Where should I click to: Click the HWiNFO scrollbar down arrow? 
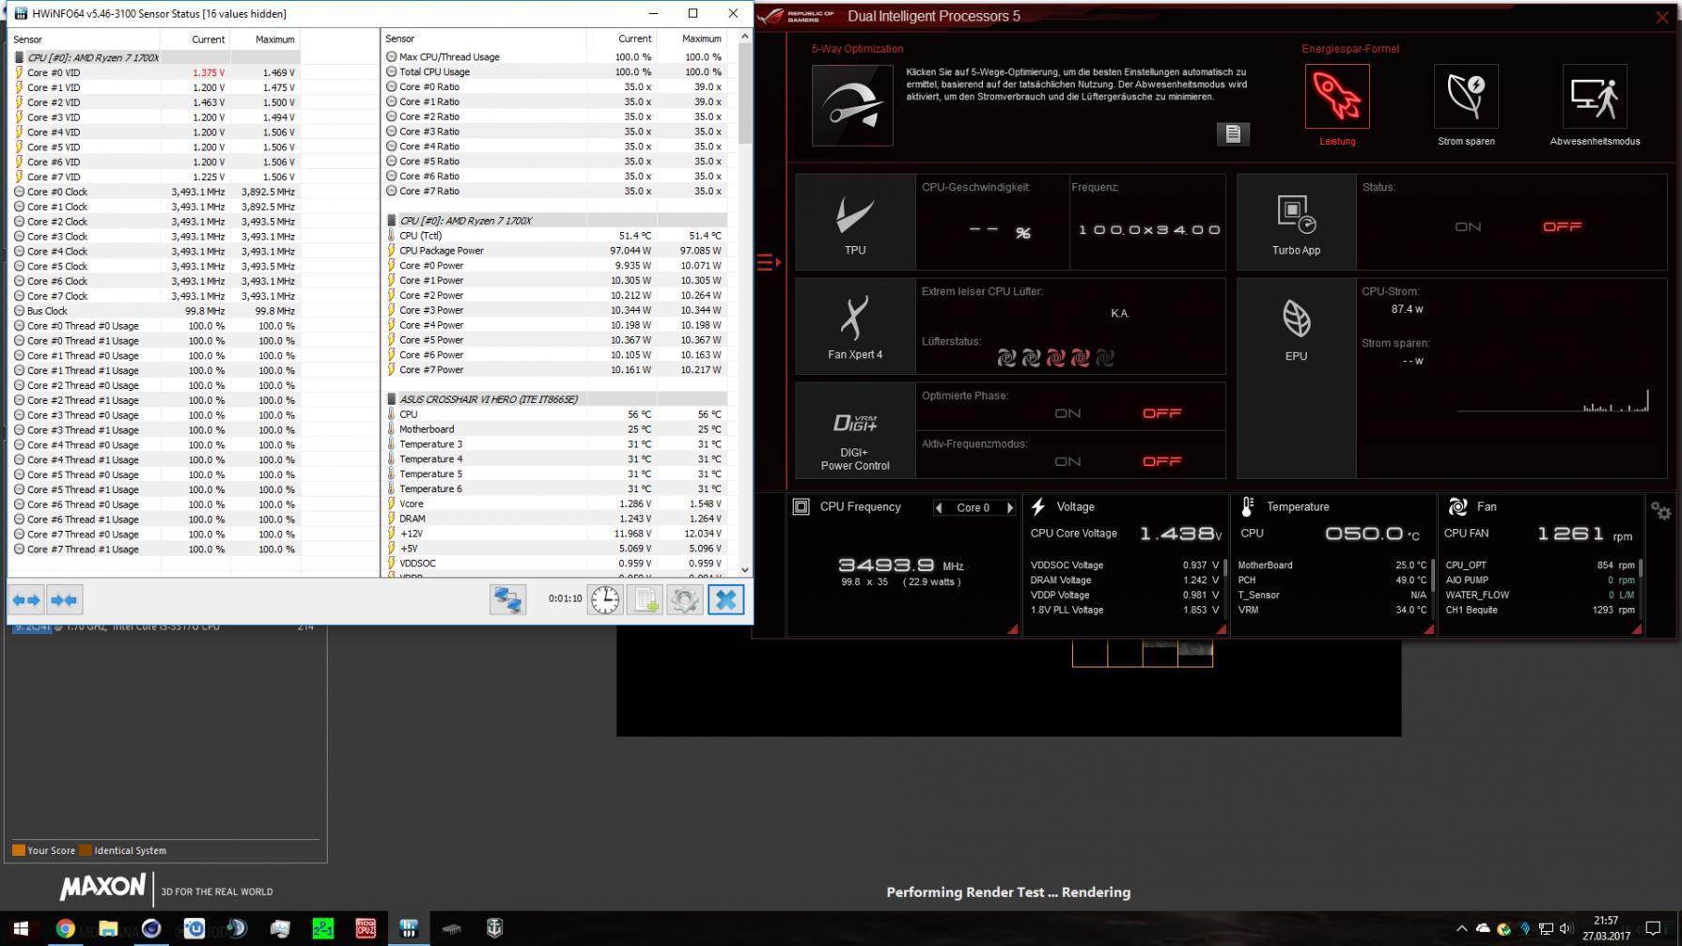745,569
